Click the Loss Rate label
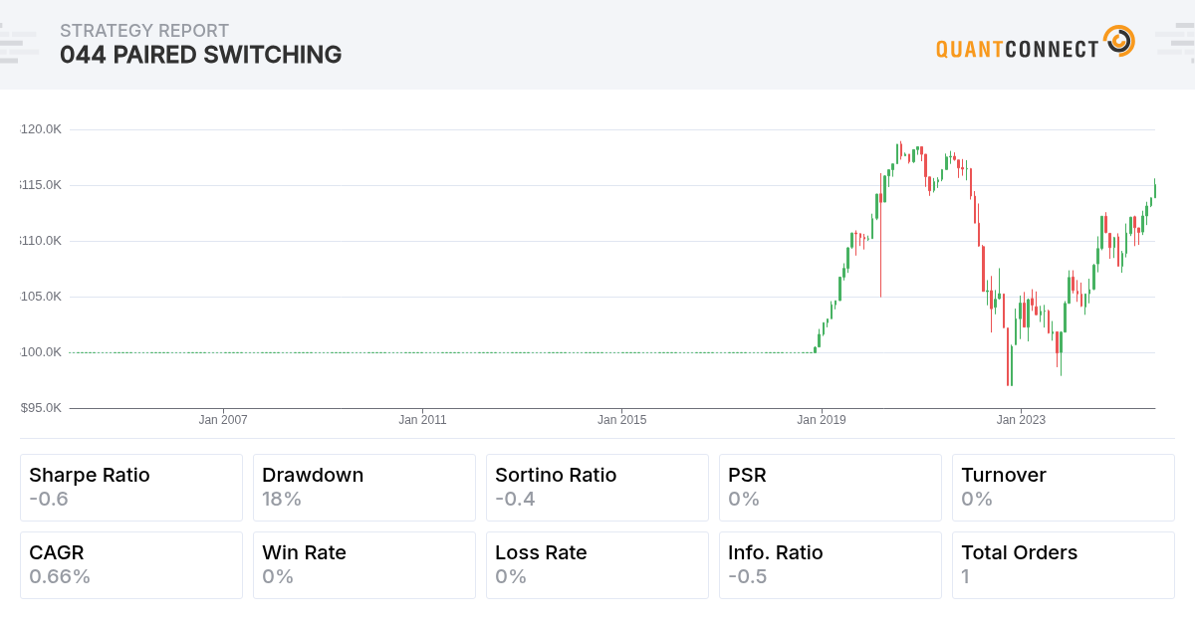 [x=541, y=552]
